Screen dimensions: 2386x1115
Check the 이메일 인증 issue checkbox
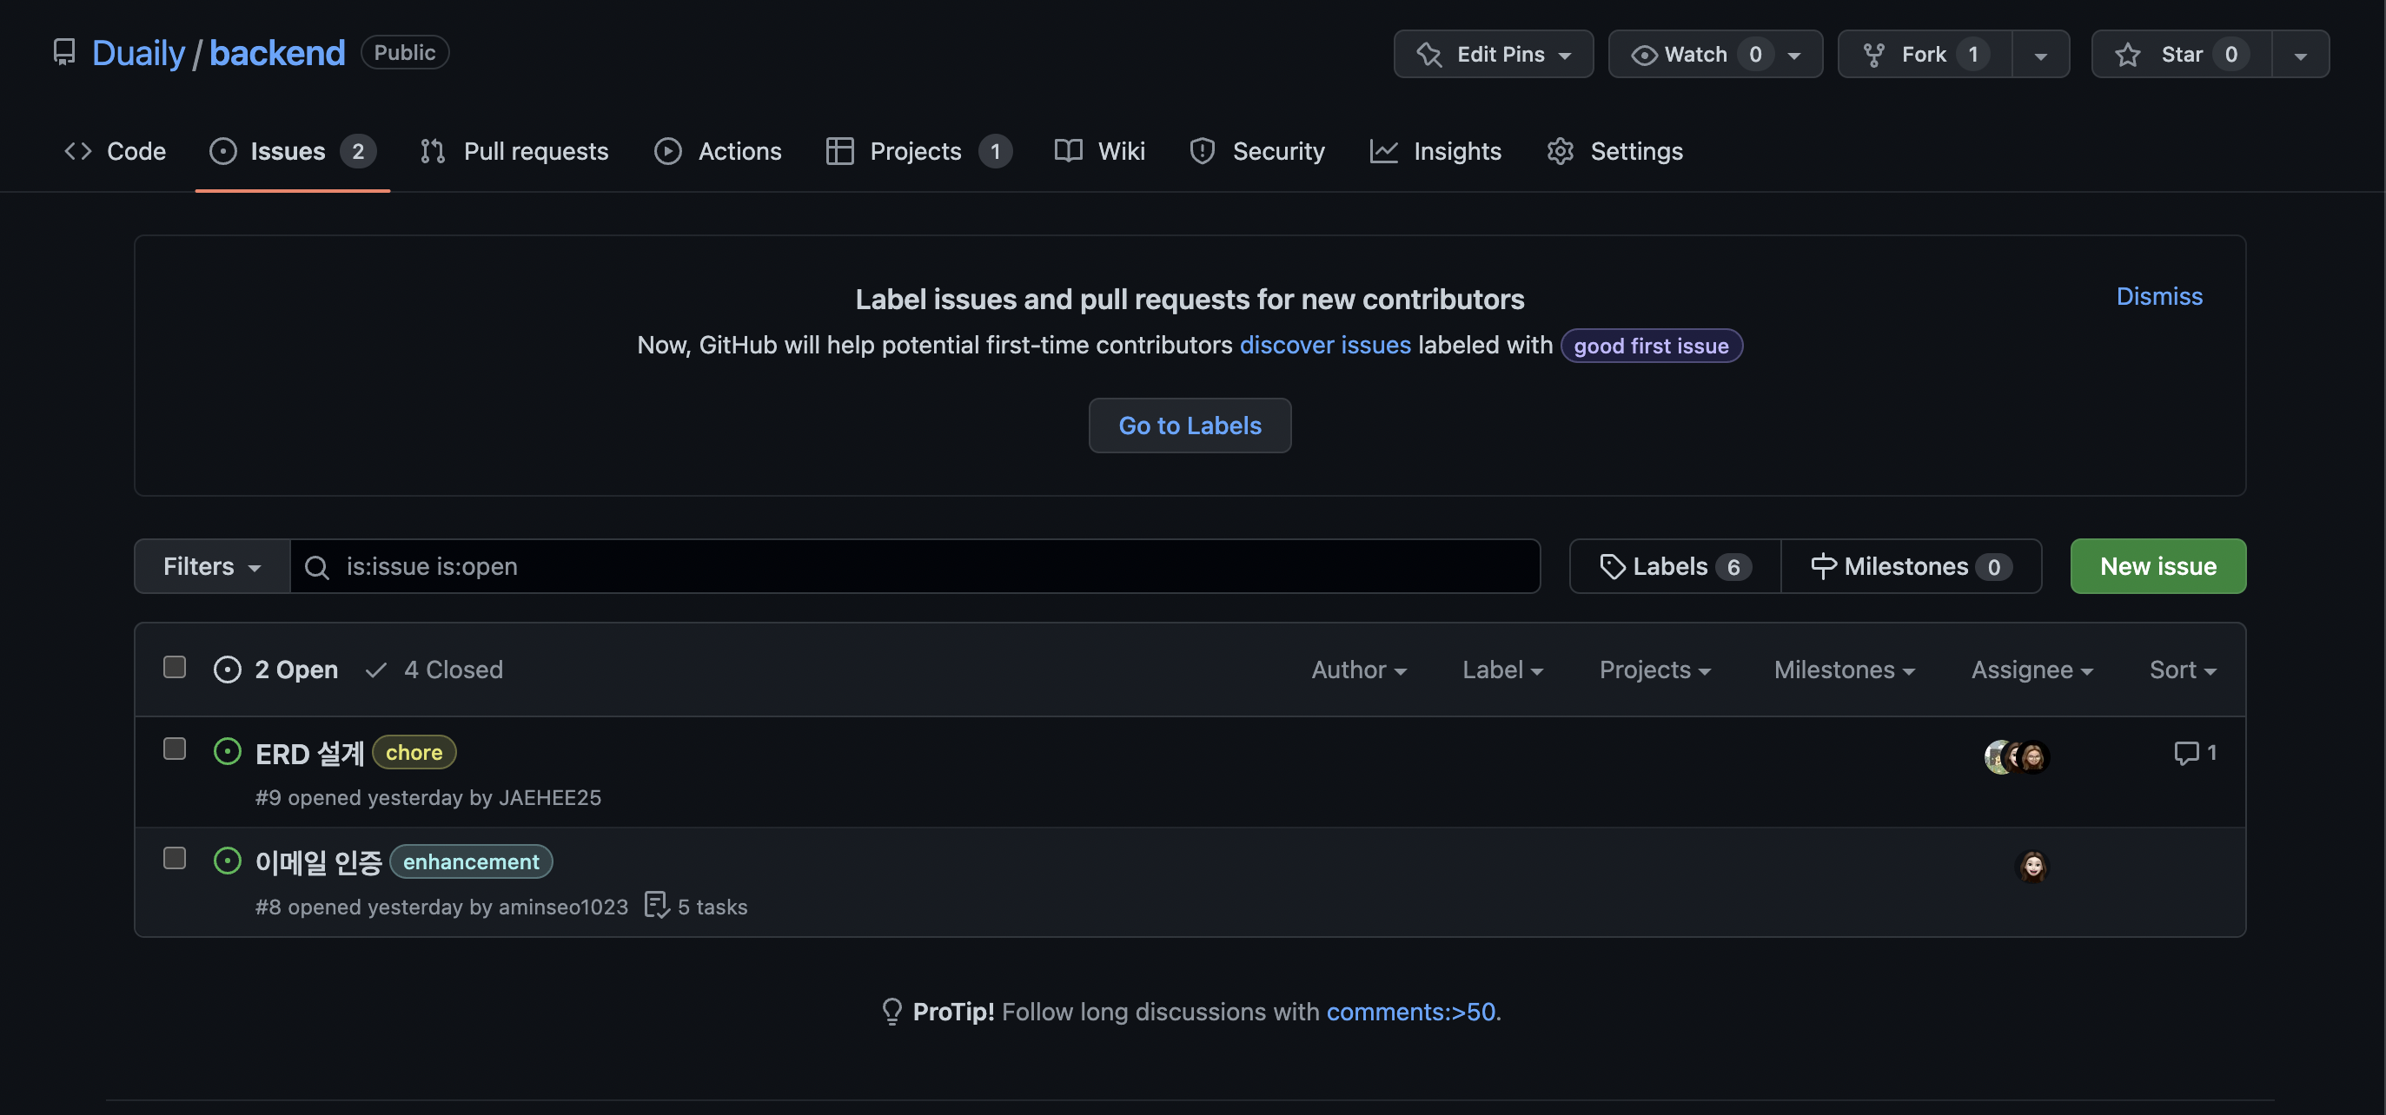click(x=174, y=858)
